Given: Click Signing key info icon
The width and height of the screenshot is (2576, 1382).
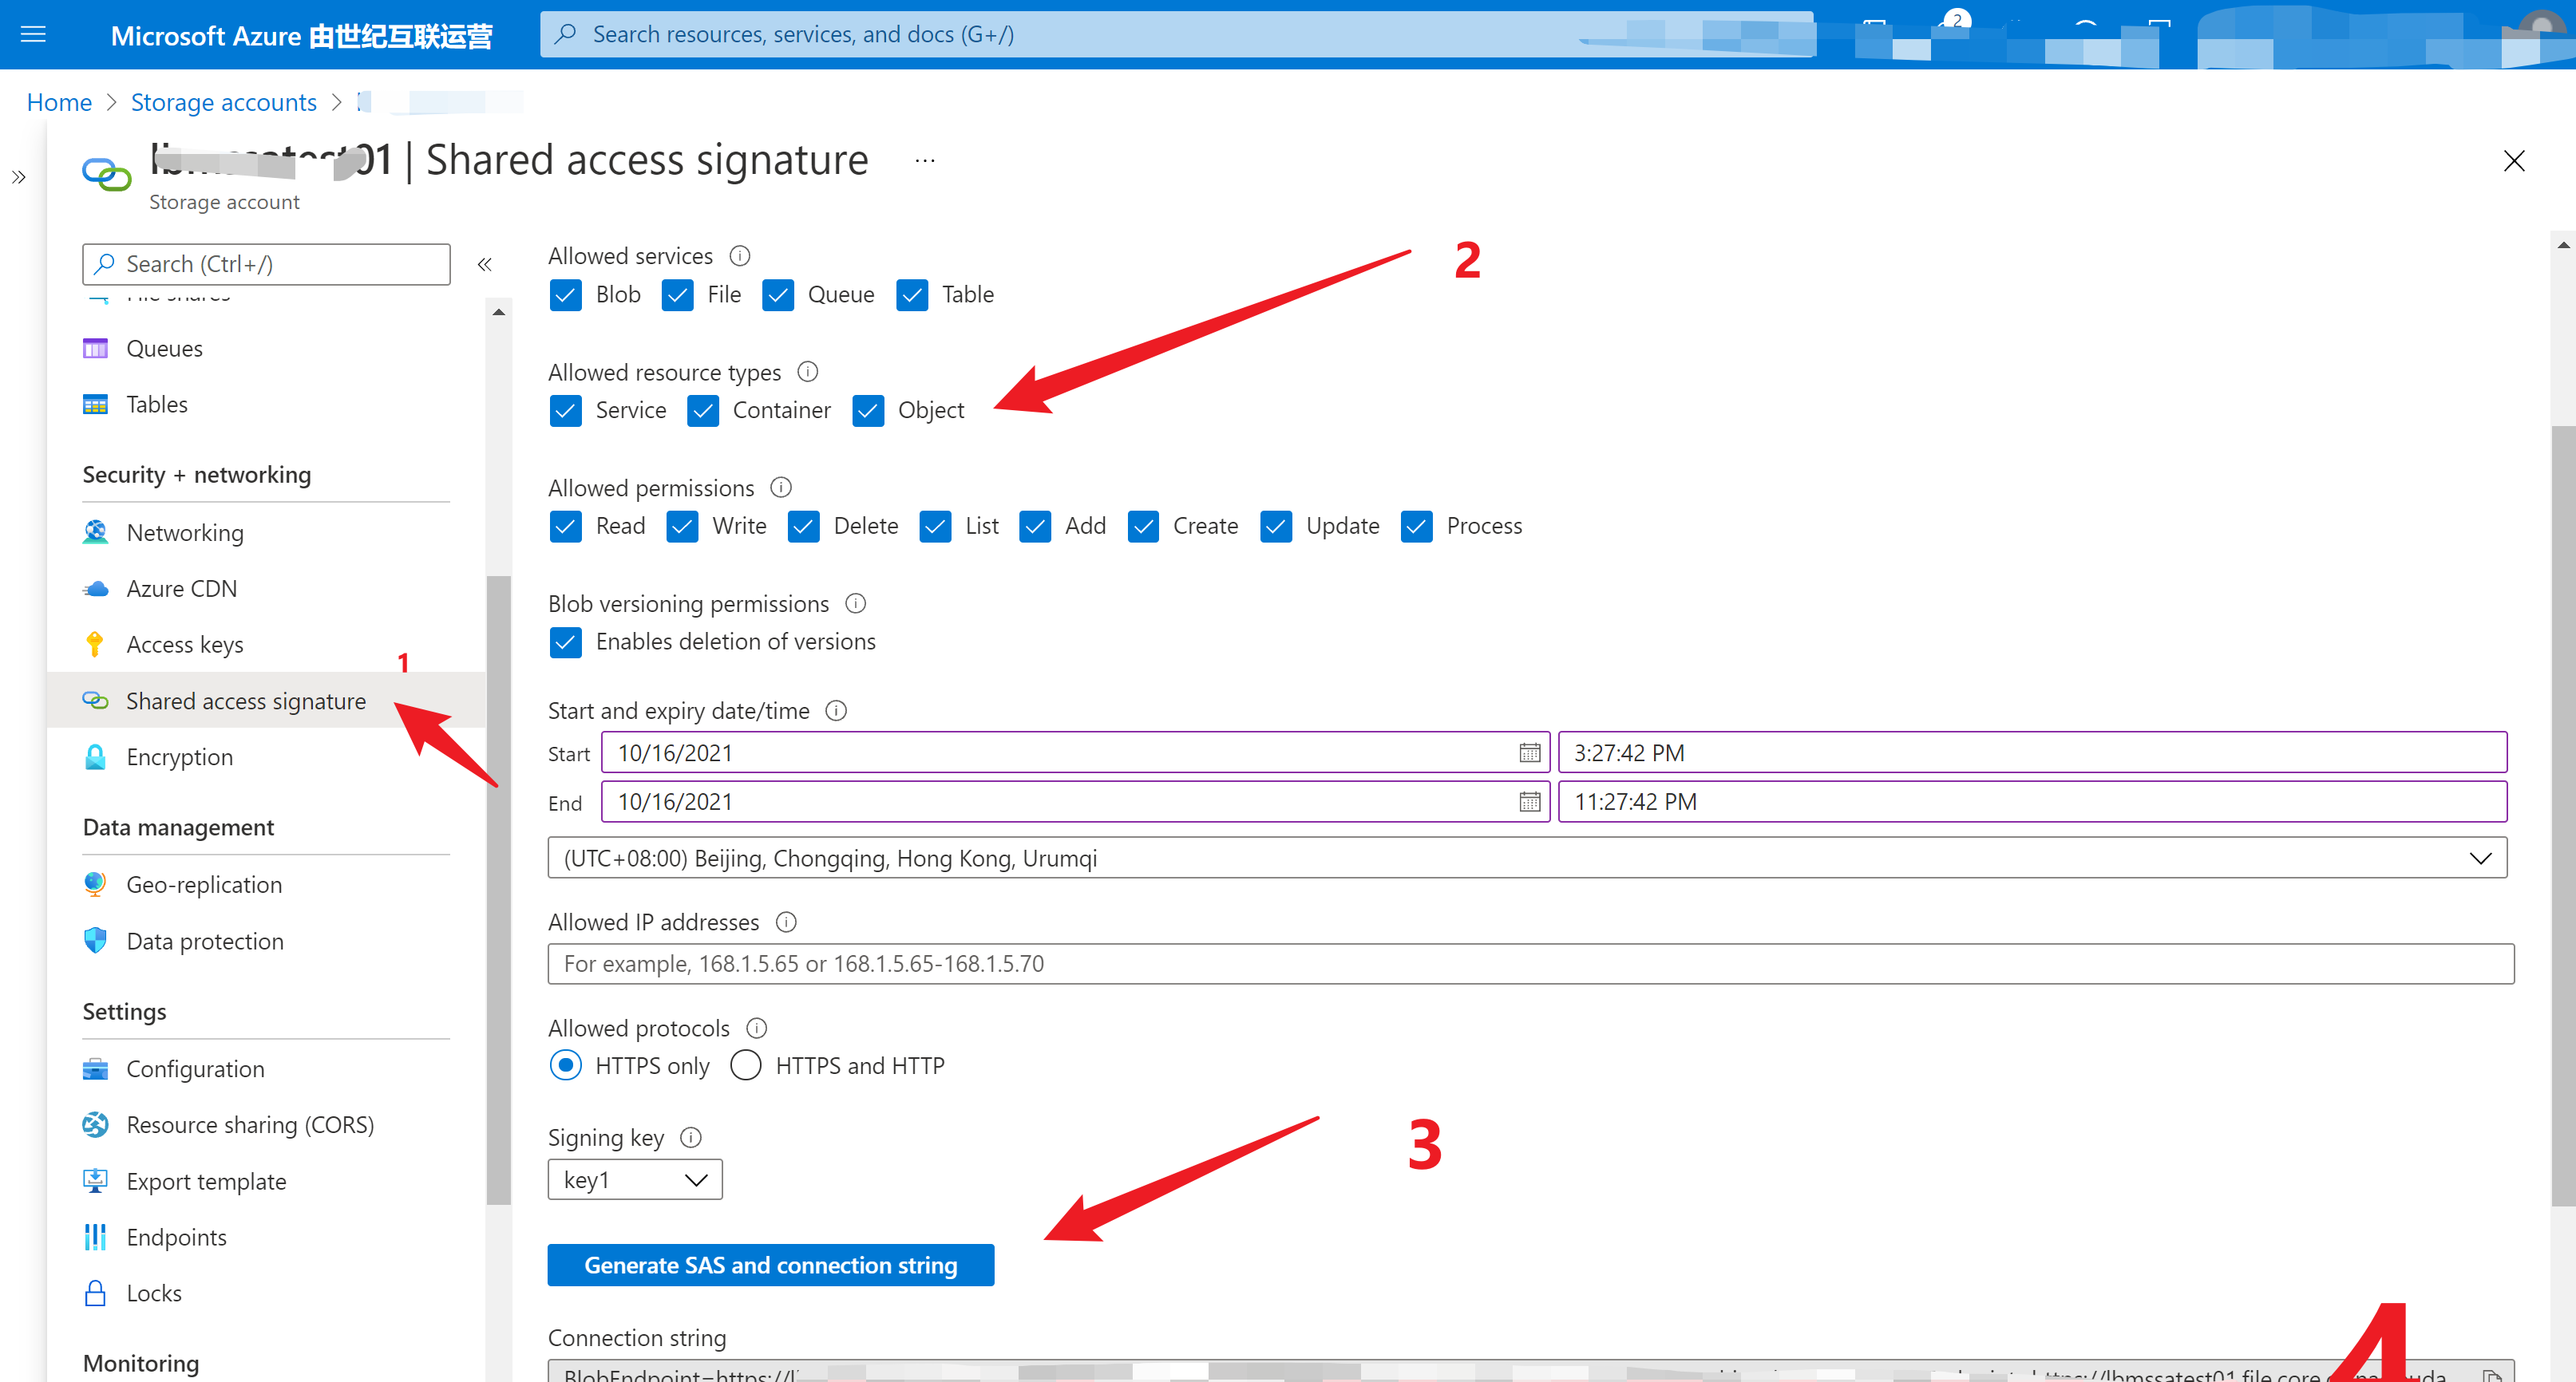Looking at the screenshot, I should 691,1138.
